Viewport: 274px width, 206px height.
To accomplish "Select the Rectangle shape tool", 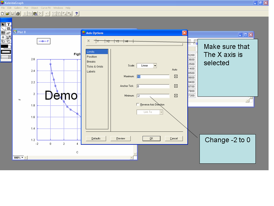I will (9, 29).
